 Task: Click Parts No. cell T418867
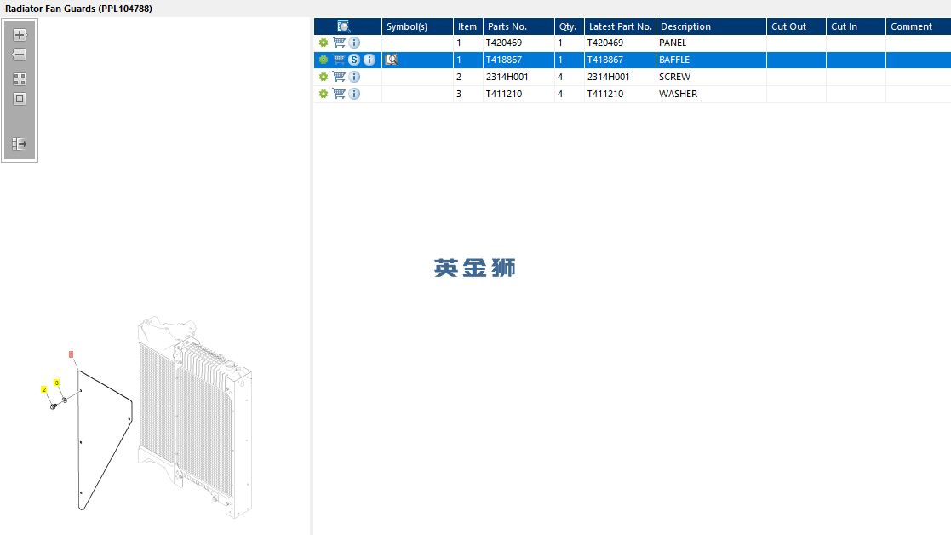[518, 60]
